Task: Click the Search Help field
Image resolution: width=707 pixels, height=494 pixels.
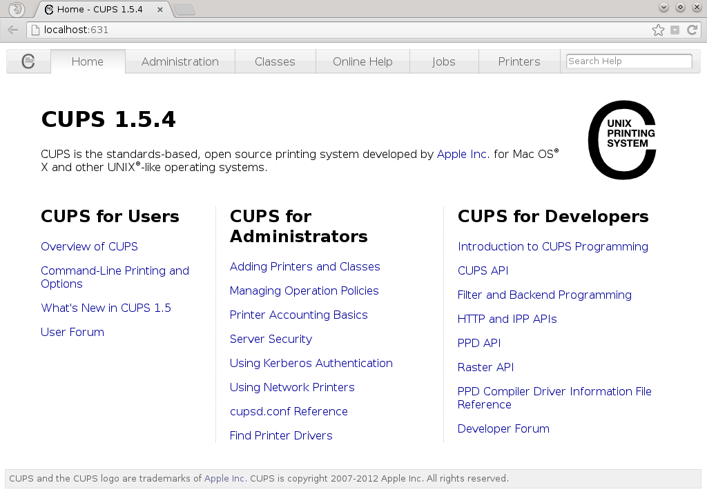Action: 629,61
